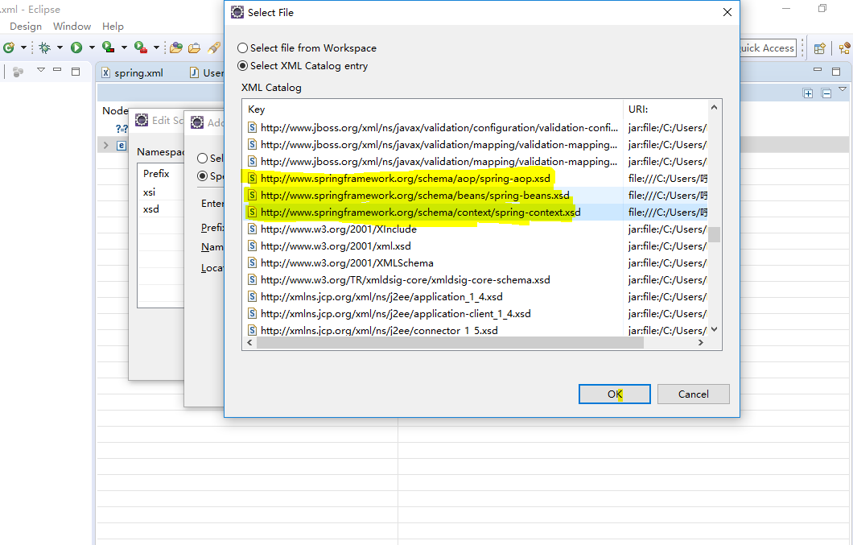This screenshot has width=853, height=545.
Task: Open the editor view menu triangle
Action: [843, 89]
